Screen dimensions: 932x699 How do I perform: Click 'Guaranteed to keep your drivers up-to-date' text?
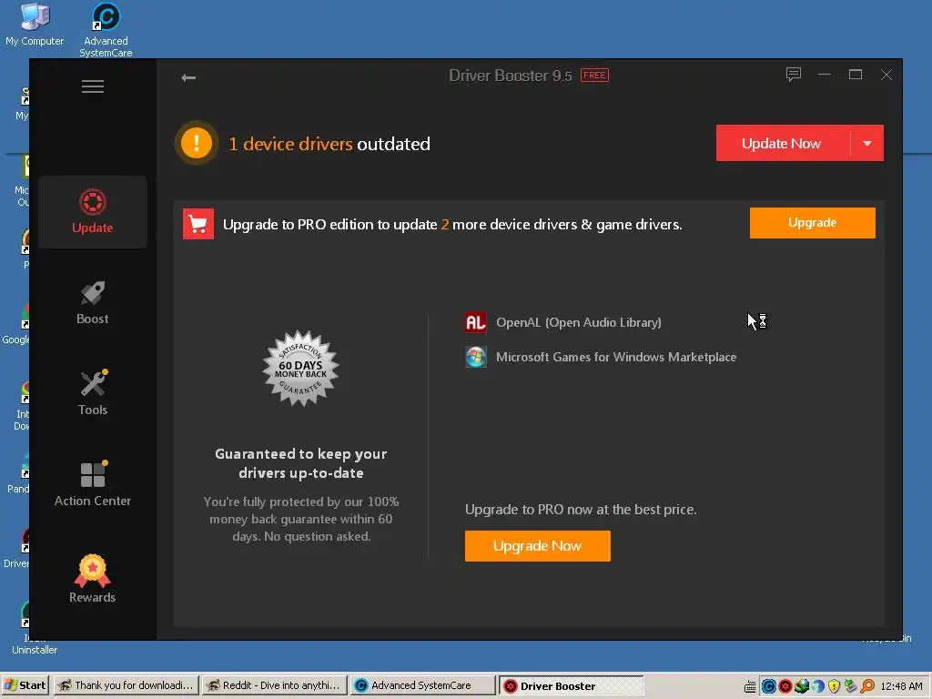pyautogui.click(x=300, y=463)
